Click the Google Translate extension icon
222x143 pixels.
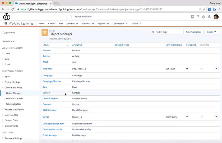(215, 9)
